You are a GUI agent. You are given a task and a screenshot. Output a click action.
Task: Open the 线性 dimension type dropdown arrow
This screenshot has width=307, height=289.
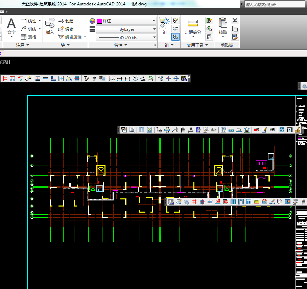coord(40,21)
